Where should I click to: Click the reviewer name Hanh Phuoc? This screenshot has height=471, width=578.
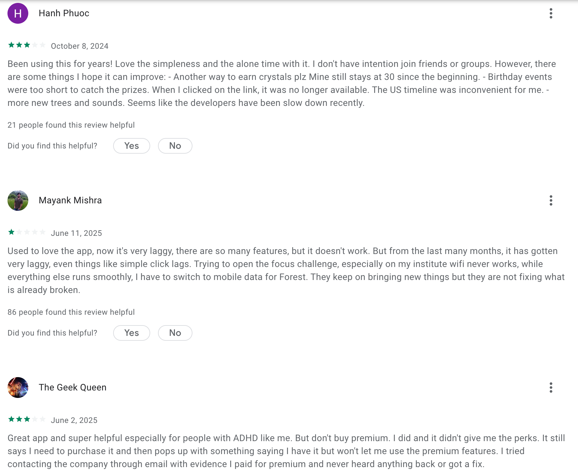coord(64,13)
